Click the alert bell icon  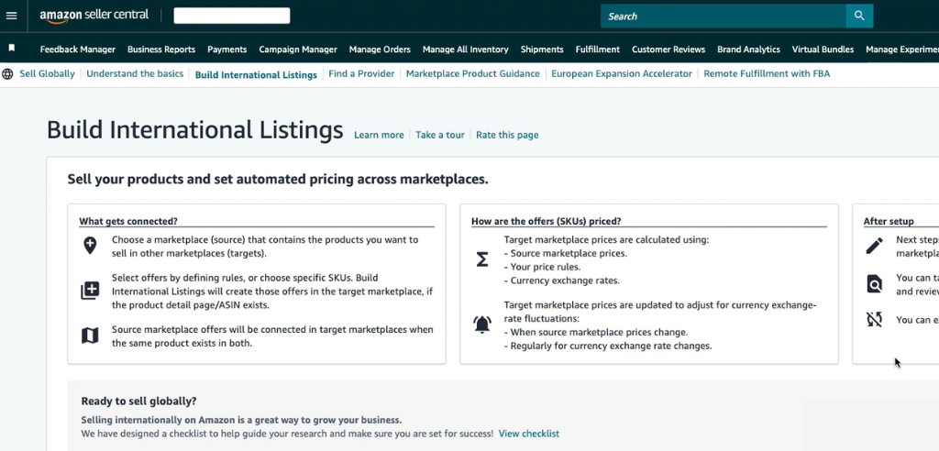(482, 324)
